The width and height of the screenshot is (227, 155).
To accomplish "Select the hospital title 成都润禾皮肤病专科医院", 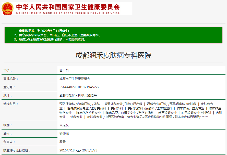I will coord(113,55).
